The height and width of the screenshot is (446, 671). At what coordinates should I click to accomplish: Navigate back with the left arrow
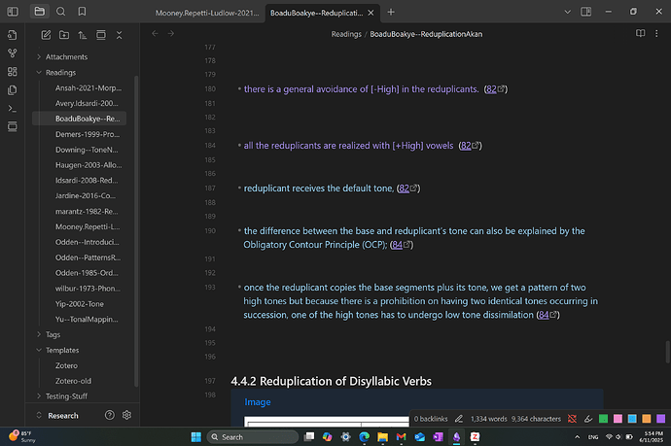155,33
